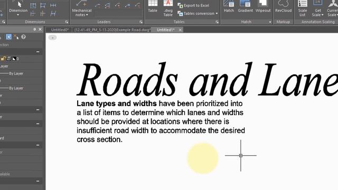
Task: Click the quick select cursor icon
Action: [16, 37]
